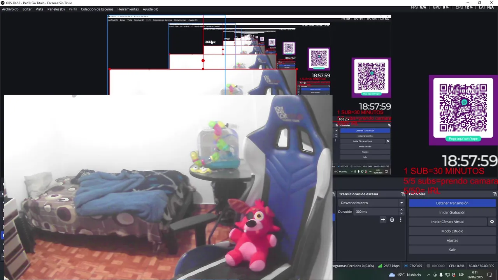Increase transition duration with up arrow
This screenshot has height=280, width=498.
pos(402,210)
